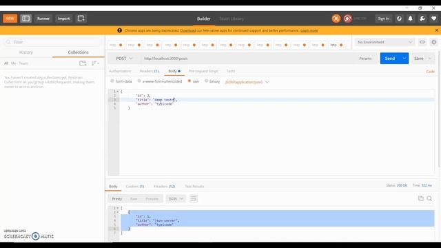
Task: Select the binary radio button
Action: [207, 81]
